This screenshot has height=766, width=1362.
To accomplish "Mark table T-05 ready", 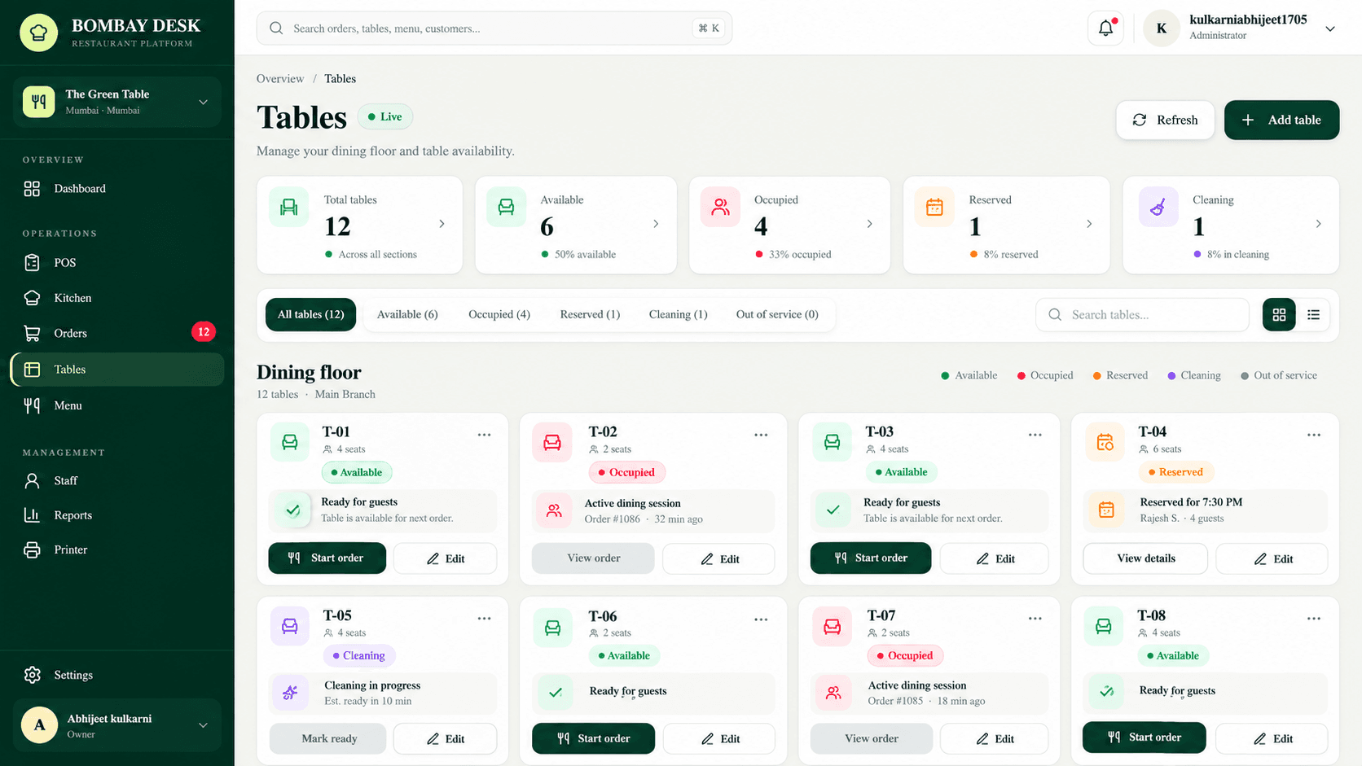I will click(x=329, y=738).
